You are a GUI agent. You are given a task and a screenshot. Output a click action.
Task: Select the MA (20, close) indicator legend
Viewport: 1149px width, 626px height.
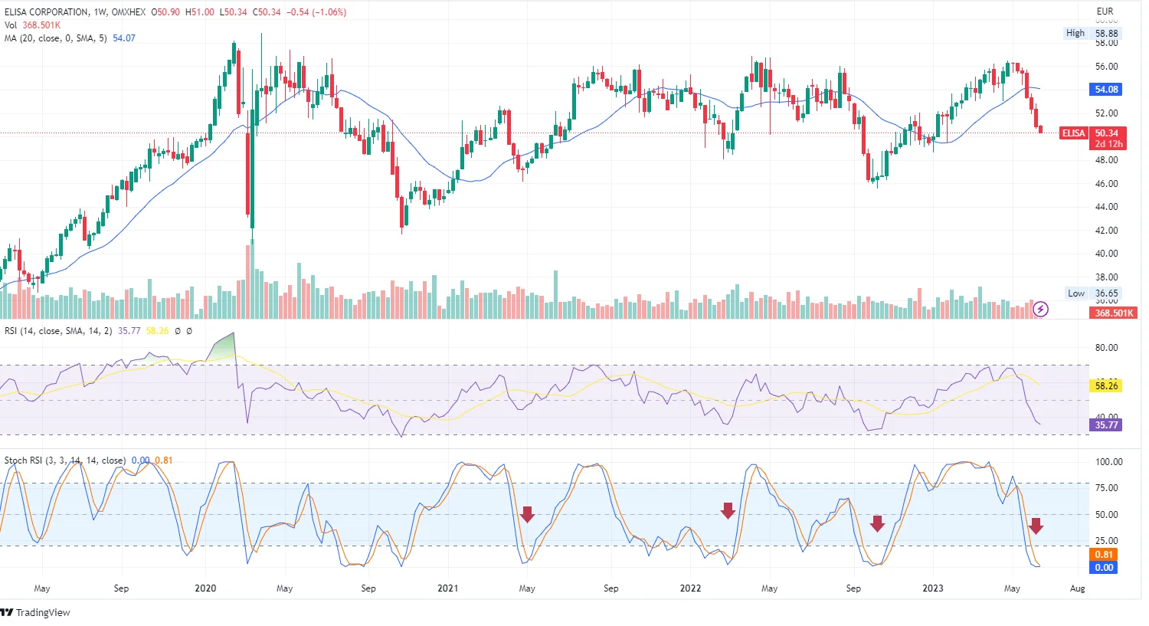55,38
